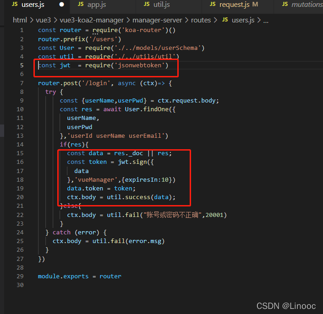The height and width of the screenshot is (314, 323).
Task: Click the JS icon on app.js tab
Action: click(x=81, y=4)
